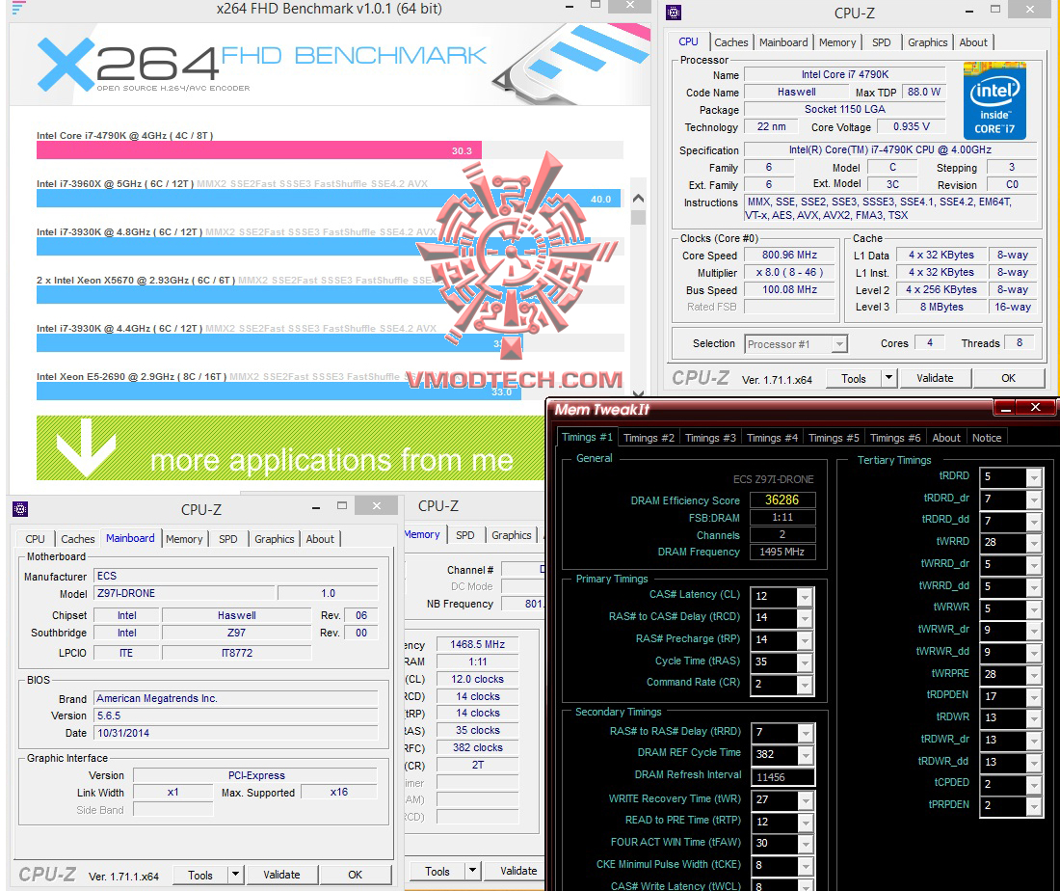Open the tWRPRE tertiary timing dropdown

(x=1034, y=674)
